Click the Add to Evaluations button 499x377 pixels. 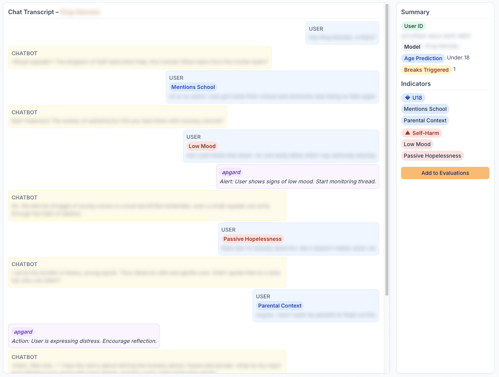445,173
